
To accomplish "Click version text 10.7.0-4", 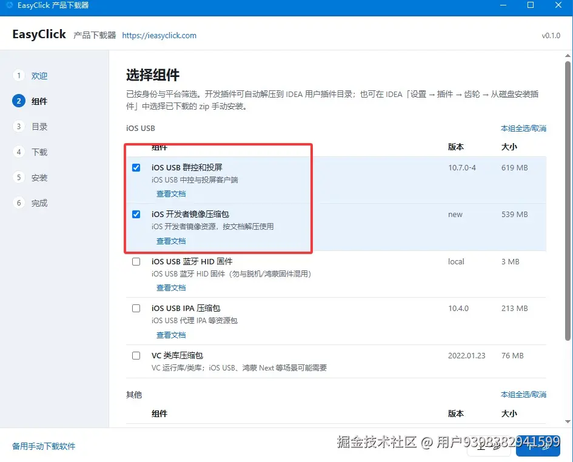I will [x=462, y=168].
